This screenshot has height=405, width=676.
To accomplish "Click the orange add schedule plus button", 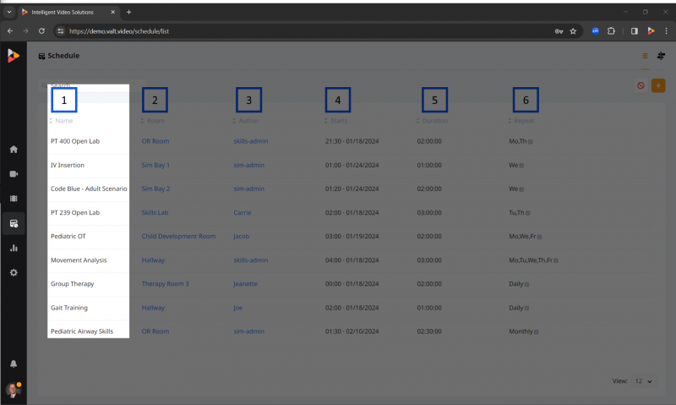I will pos(658,85).
